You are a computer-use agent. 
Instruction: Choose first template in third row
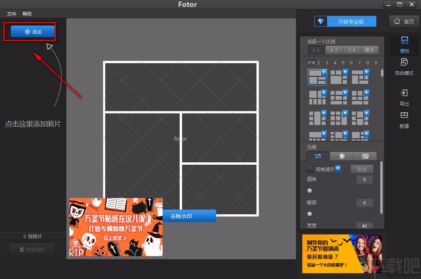(x=317, y=118)
